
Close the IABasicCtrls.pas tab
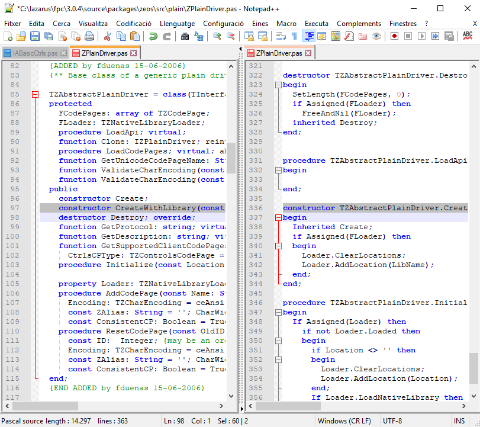coord(63,53)
